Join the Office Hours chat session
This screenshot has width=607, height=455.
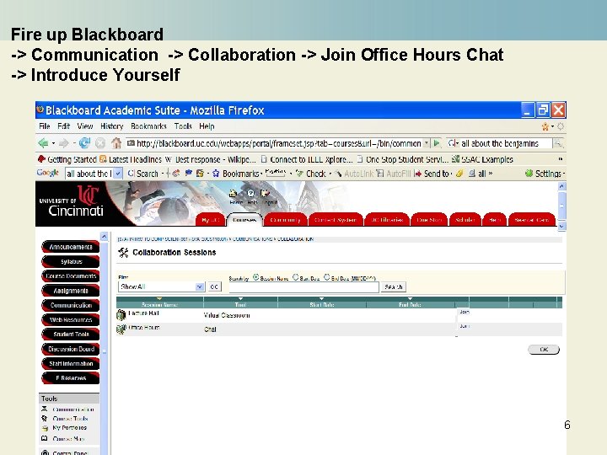click(465, 327)
